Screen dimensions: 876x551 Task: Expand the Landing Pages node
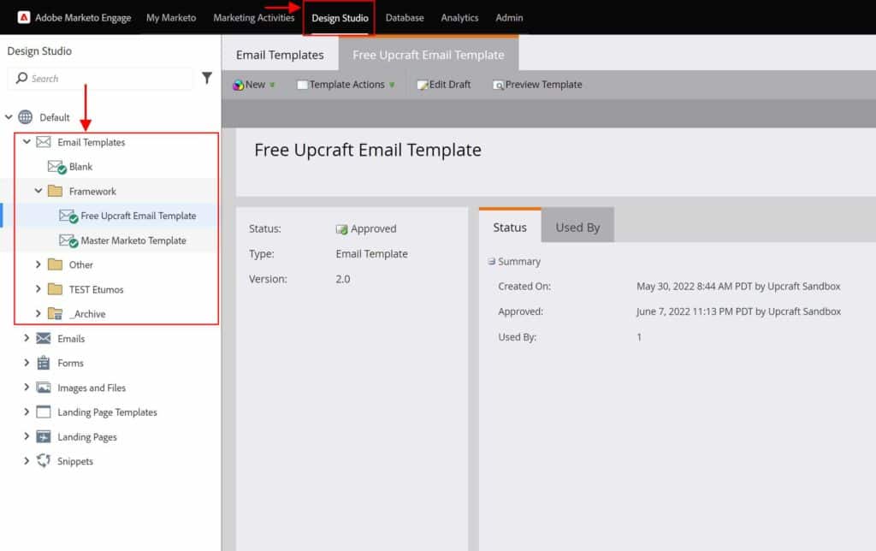pos(27,436)
